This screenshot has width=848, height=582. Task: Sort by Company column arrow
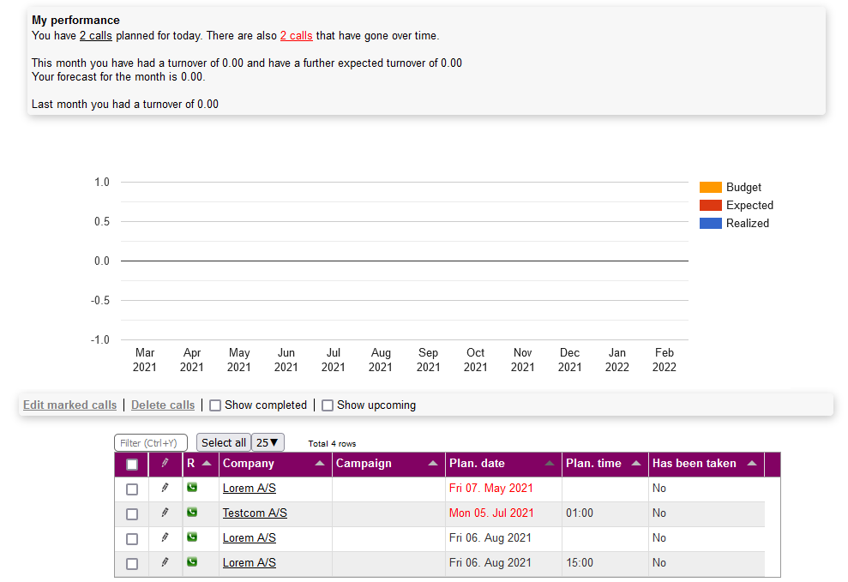tap(320, 464)
